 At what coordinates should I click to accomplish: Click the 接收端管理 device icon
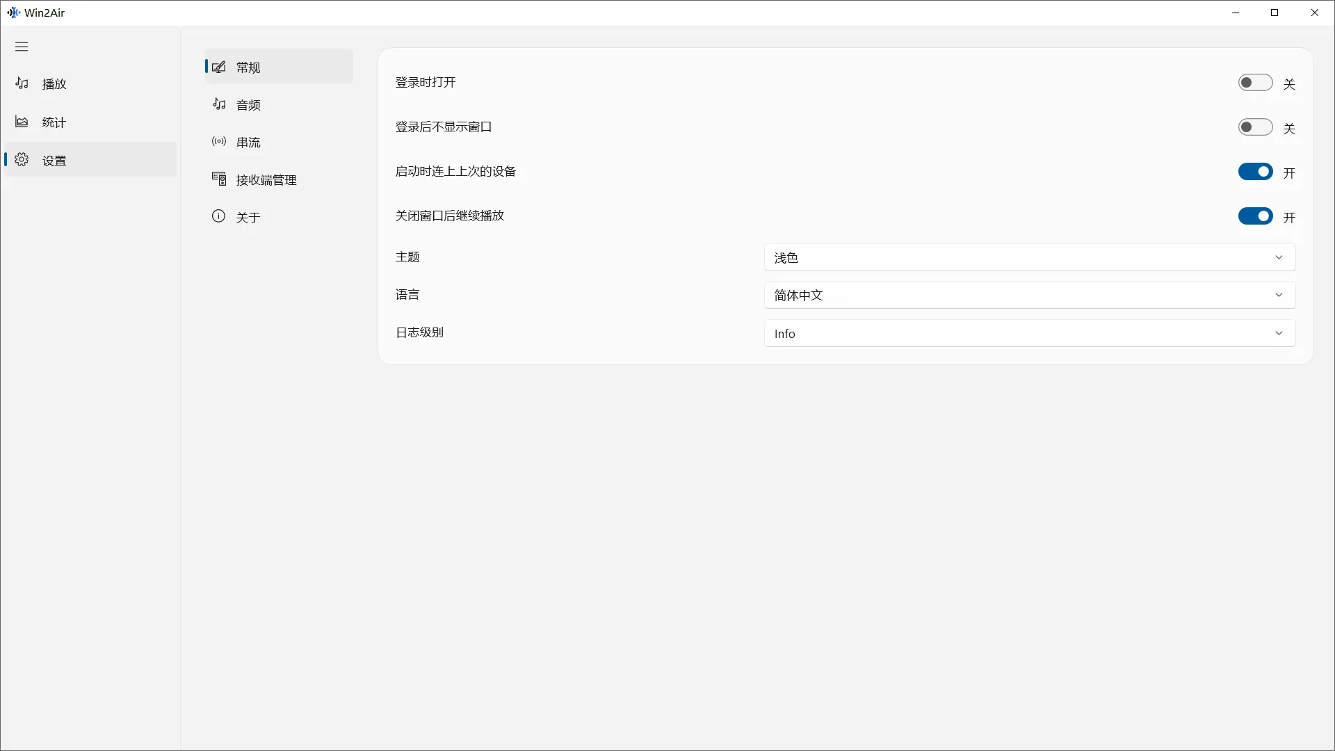tap(218, 179)
